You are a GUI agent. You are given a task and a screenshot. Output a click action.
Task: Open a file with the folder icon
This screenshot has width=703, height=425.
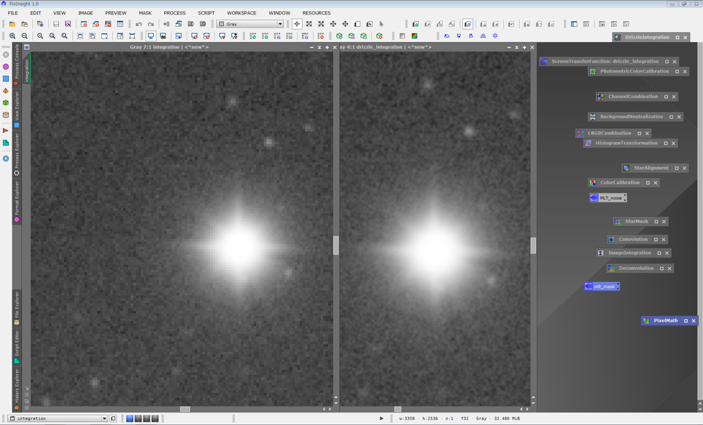(12, 24)
